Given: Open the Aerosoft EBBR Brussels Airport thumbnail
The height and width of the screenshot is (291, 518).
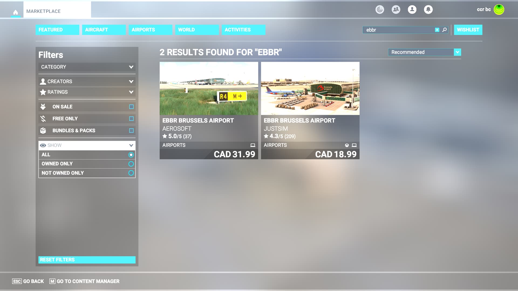Looking at the screenshot, I should click(x=209, y=88).
